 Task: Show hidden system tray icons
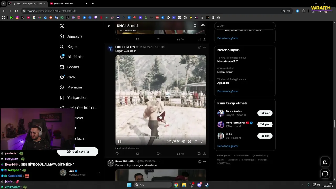(303, 185)
